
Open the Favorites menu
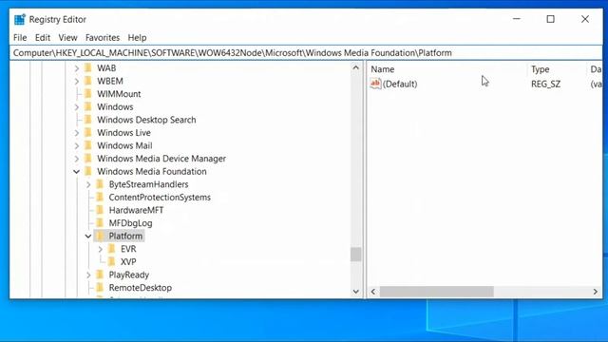(103, 38)
